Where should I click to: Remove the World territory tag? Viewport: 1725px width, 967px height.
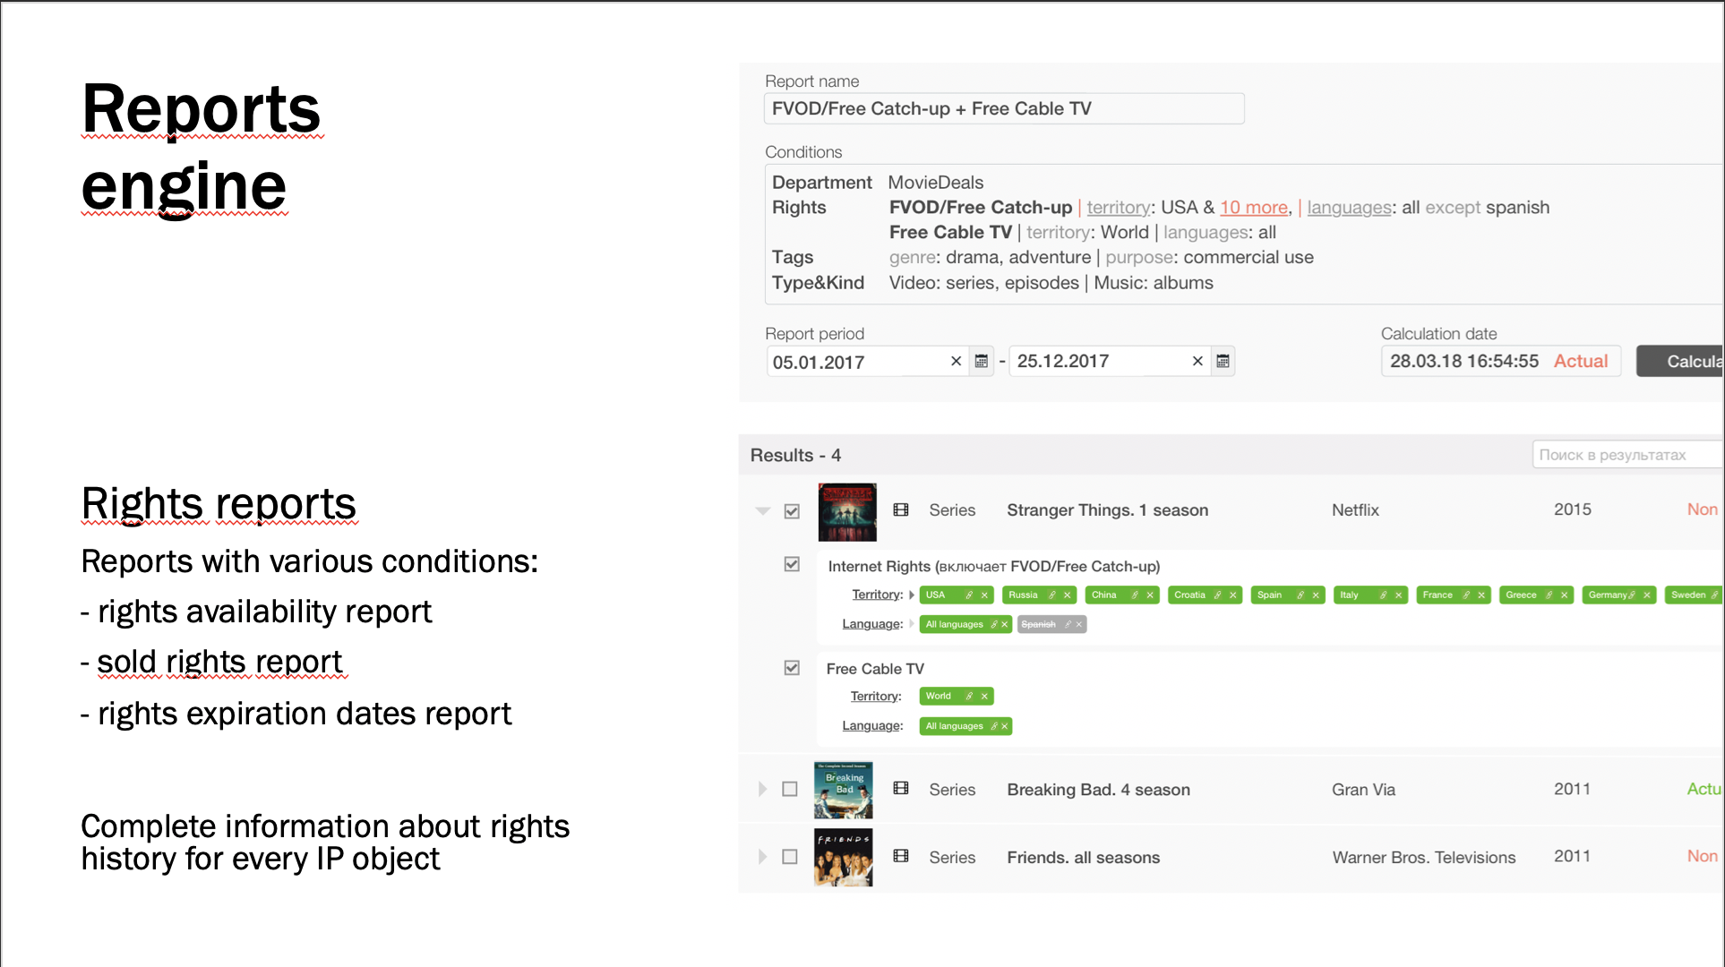click(x=984, y=697)
